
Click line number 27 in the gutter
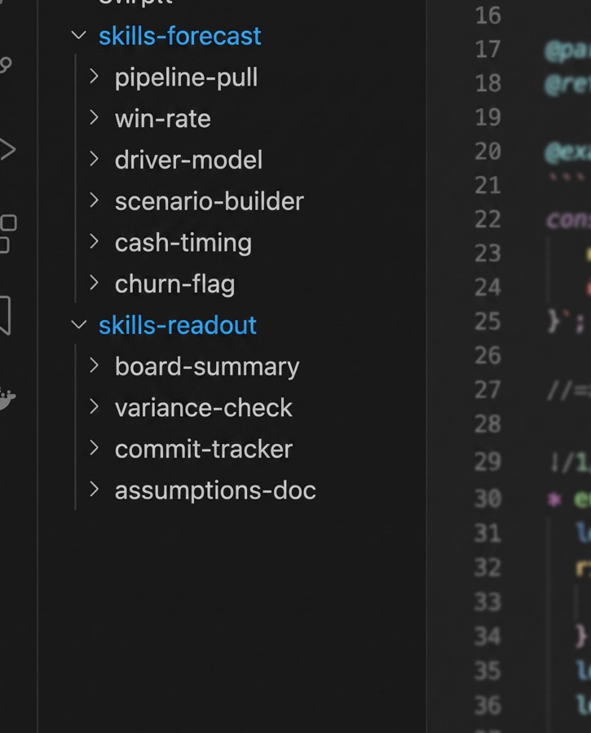[487, 390]
